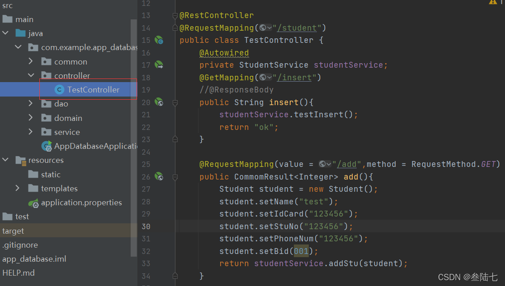Screen dimensions: 505x286
Task: Click the warning triangle indicator in the editor corner
Action: [x=493, y=2]
